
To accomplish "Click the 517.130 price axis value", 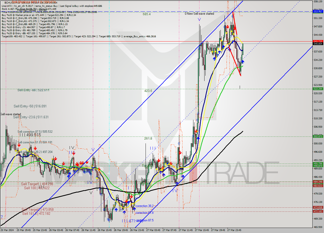I will pos(318,102).
